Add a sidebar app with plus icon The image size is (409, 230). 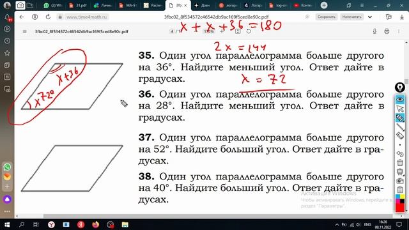(x=7, y=187)
